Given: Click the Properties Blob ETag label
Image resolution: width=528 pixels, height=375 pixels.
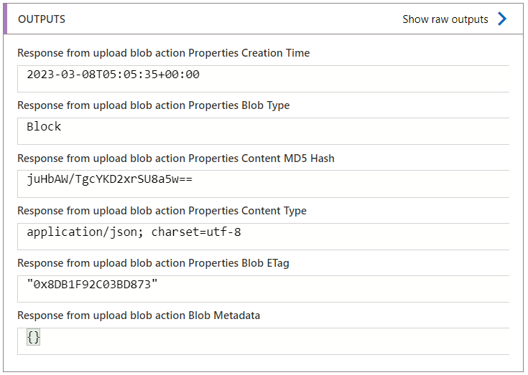Looking at the screenshot, I should coord(153,263).
